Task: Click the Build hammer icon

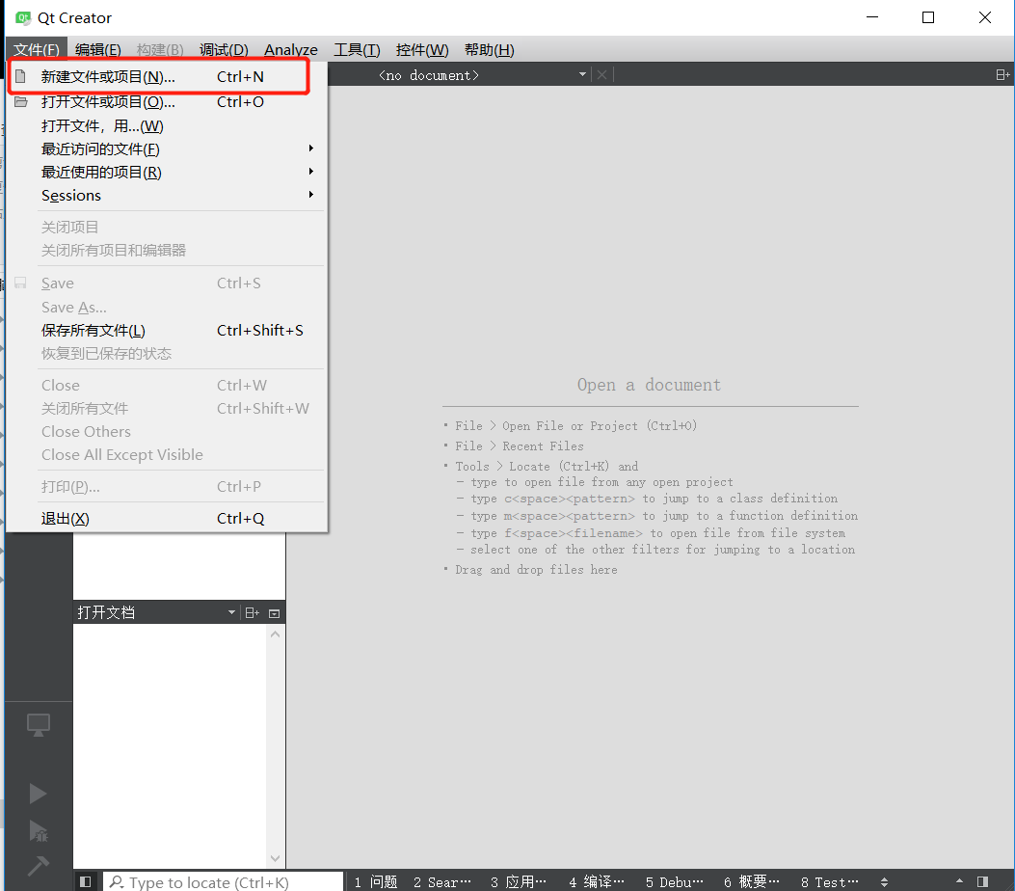Action: (39, 866)
